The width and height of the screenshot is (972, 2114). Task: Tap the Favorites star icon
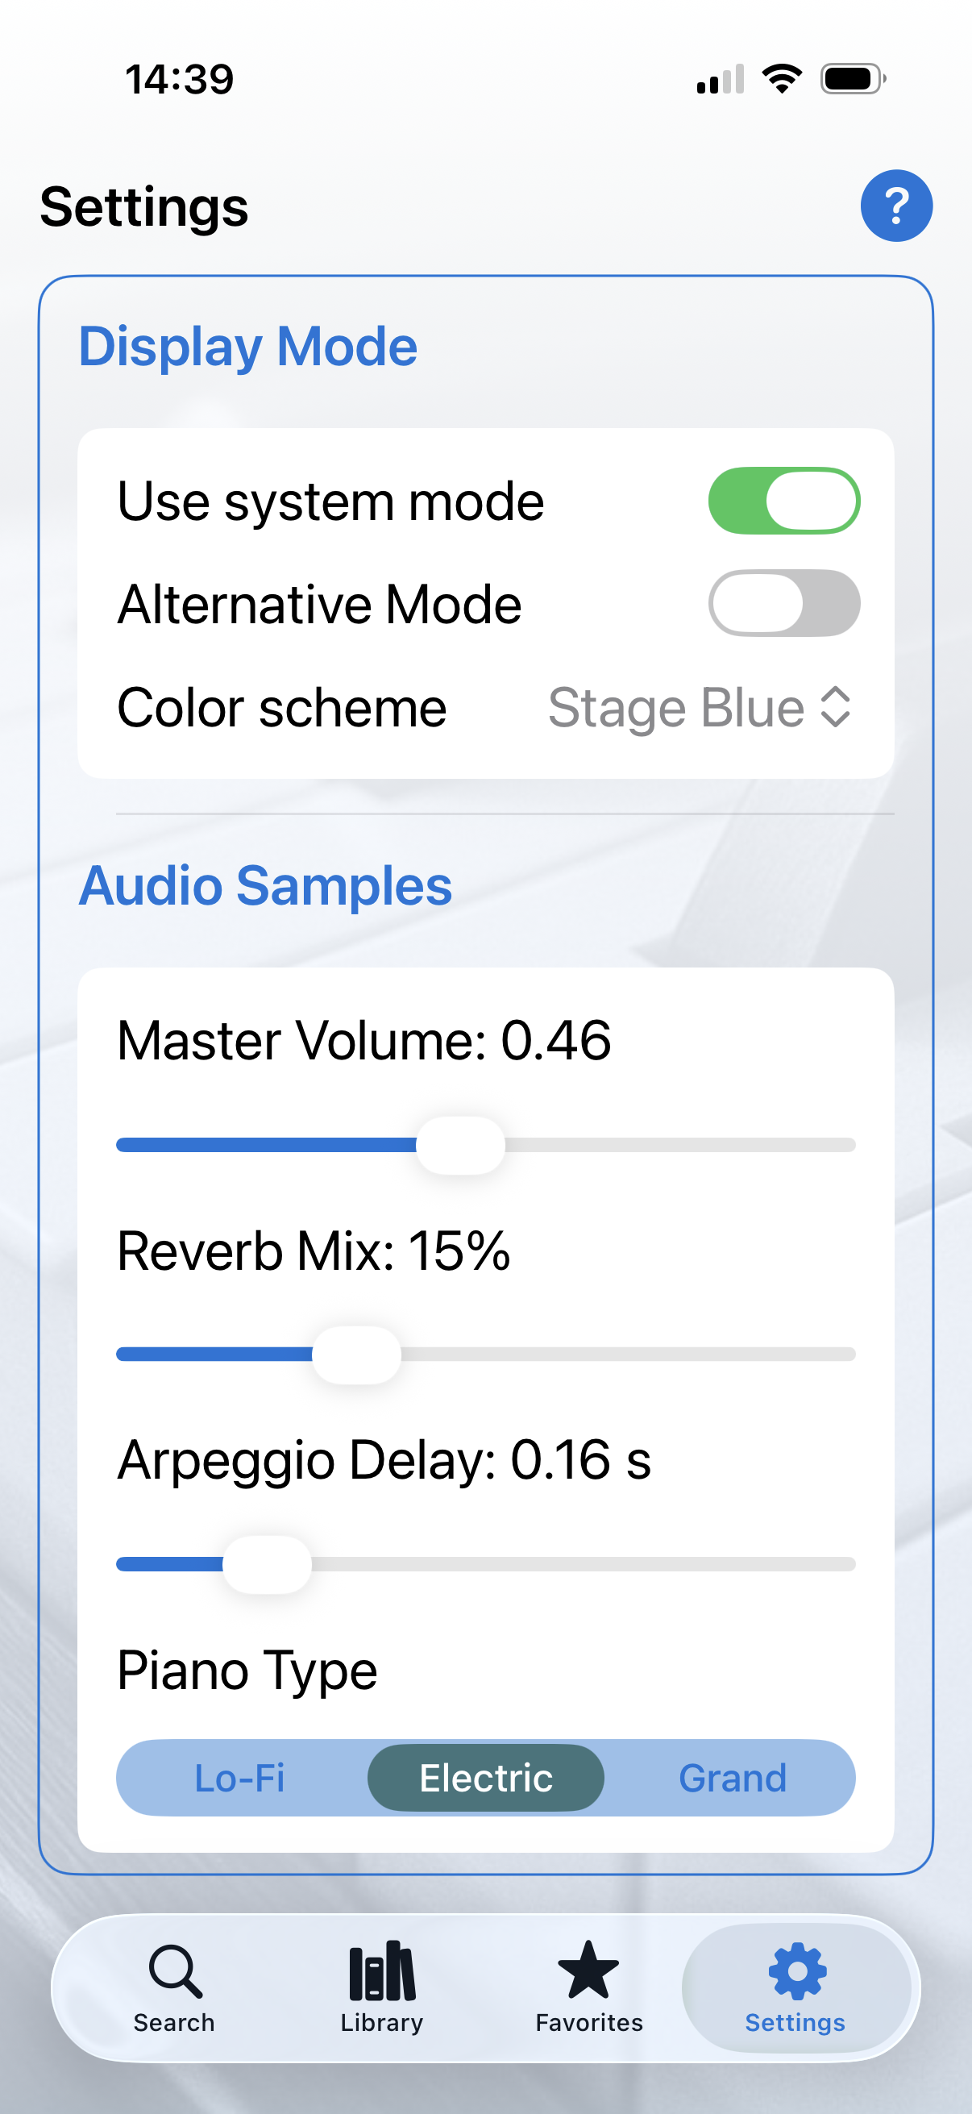click(x=588, y=1970)
